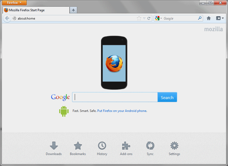Go to the home page via house icon
This screenshot has width=228, height=166.
pos(209,18)
